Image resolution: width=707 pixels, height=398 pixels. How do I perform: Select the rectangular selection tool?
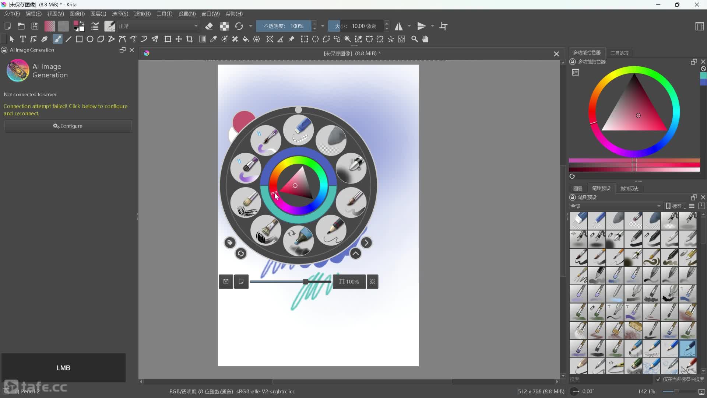click(305, 39)
